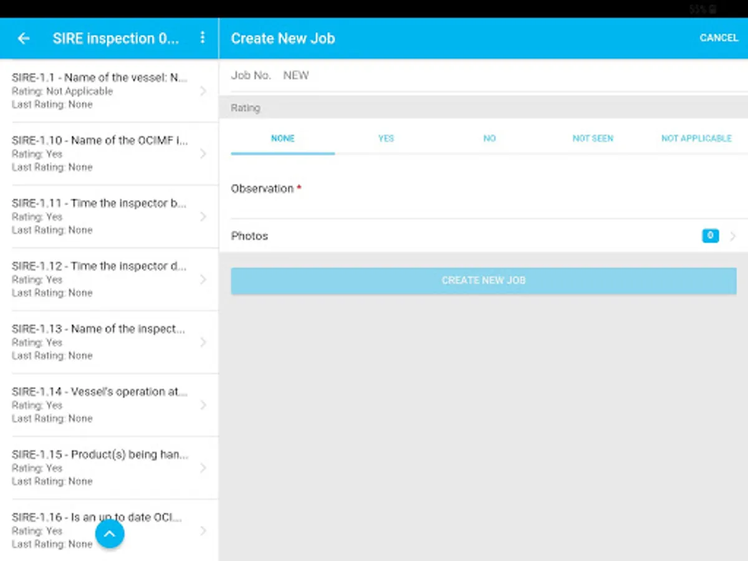Select 'SIRE-1.12 - Time the inspector d...' item
The width and height of the screenshot is (748, 561).
(x=109, y=279)
